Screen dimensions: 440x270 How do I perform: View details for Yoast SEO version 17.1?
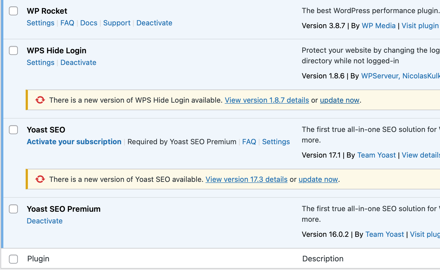click(421, 155)
